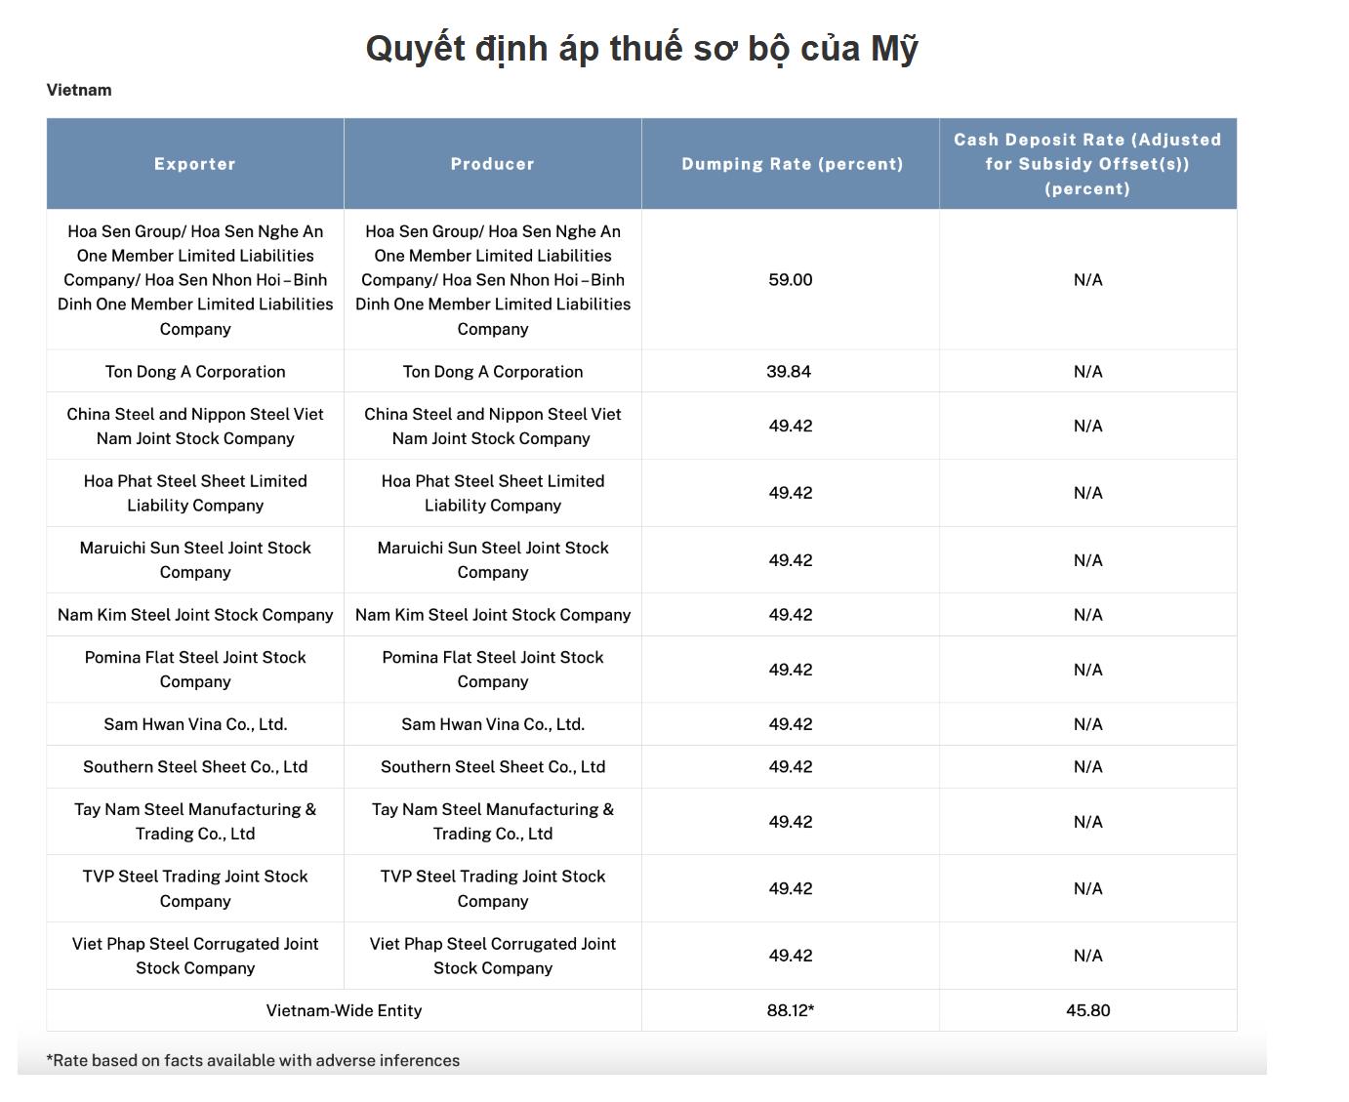Select the Sam Hwan Vina Co., Ltd. cell
Screen dimensions: 1349x1102
click(194, 724)
